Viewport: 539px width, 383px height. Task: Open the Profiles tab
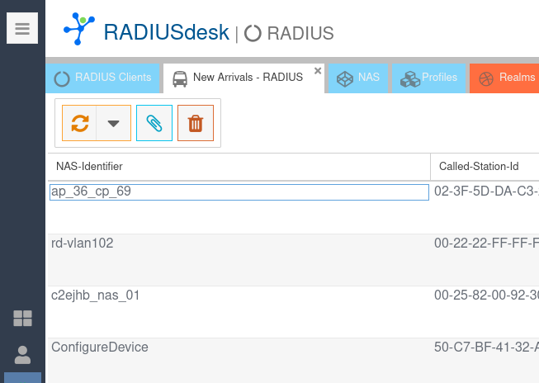429,78
